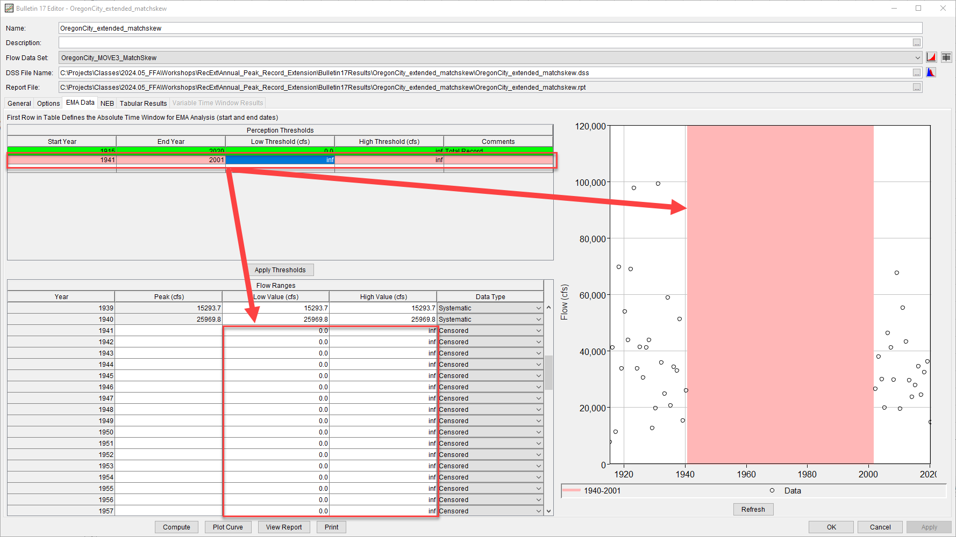This screenshot has height=537, width=956.
Task: Click the High Value cell for year 1944
Action: click(x=383, y=365)
